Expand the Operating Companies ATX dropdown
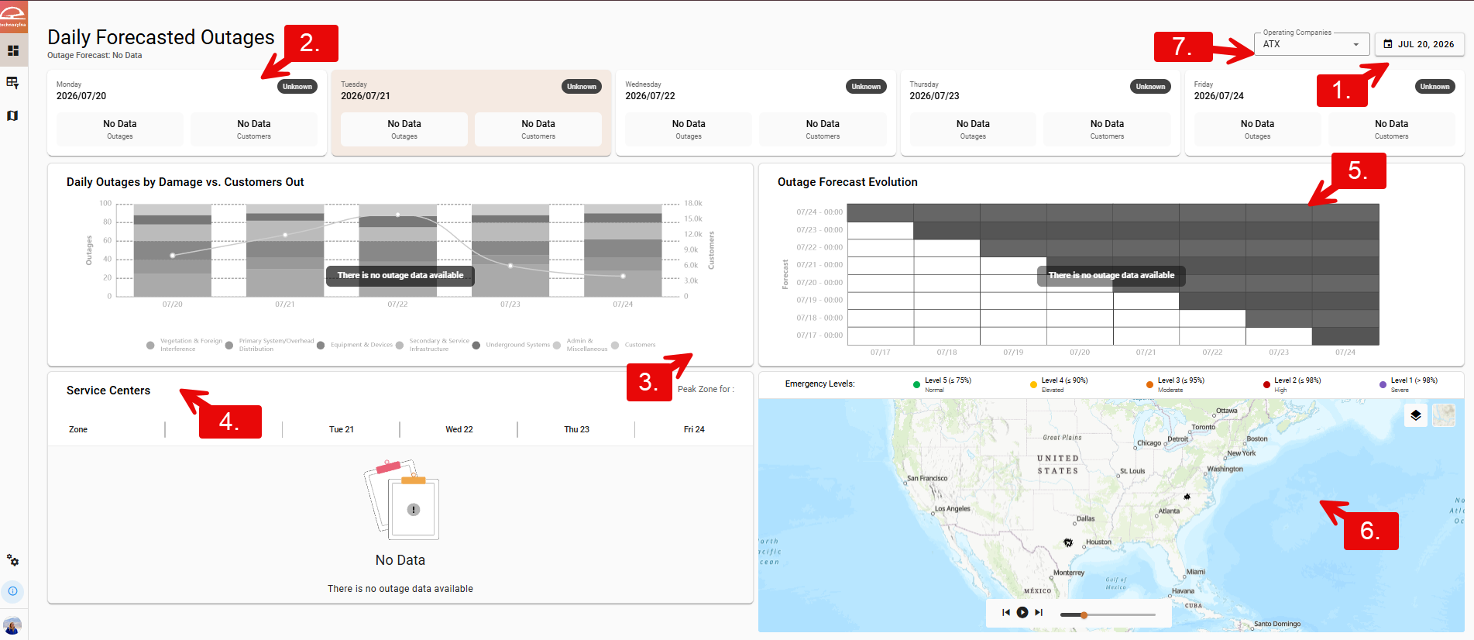The height and width of the screenshot is (640, 1474). click(x=1312, y=44)
